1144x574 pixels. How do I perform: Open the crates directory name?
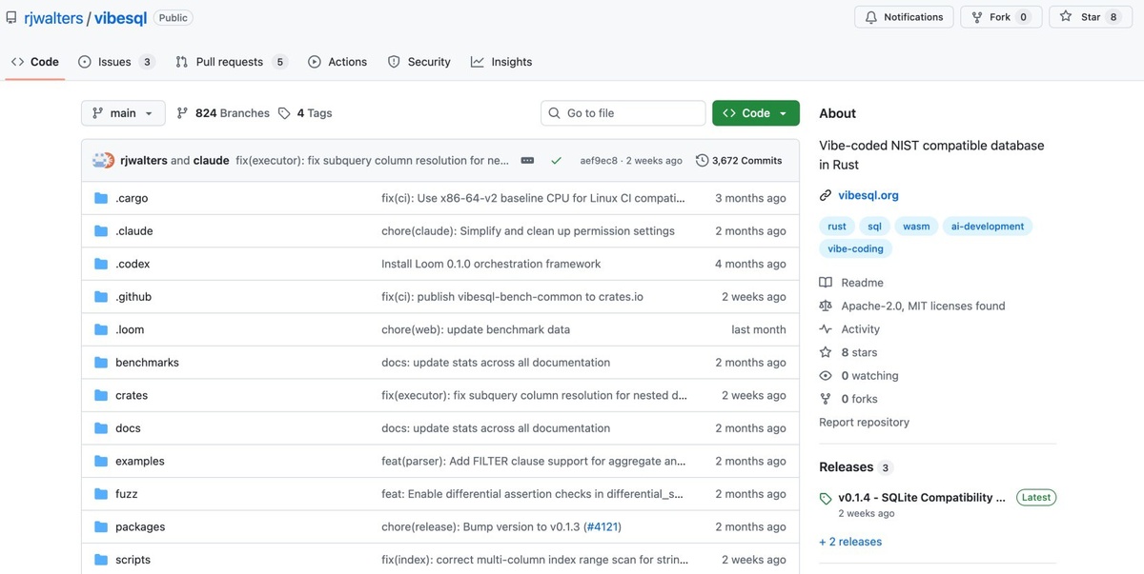(x=132, y=395)
